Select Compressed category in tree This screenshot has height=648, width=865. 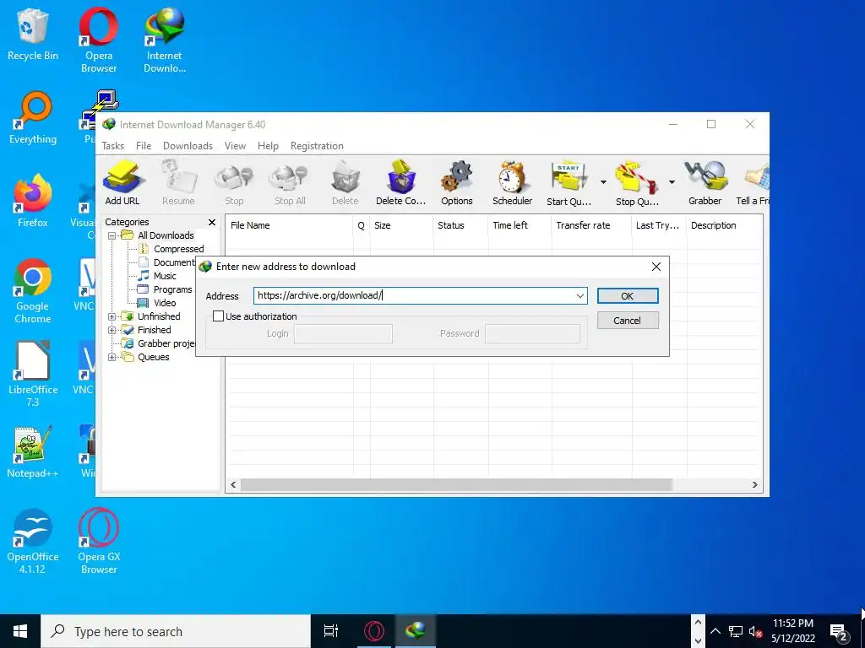[x=179, y=249]
